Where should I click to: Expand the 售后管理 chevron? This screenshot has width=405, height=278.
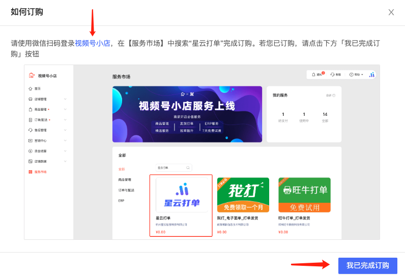pyautogui.click(x=65, y=130)
